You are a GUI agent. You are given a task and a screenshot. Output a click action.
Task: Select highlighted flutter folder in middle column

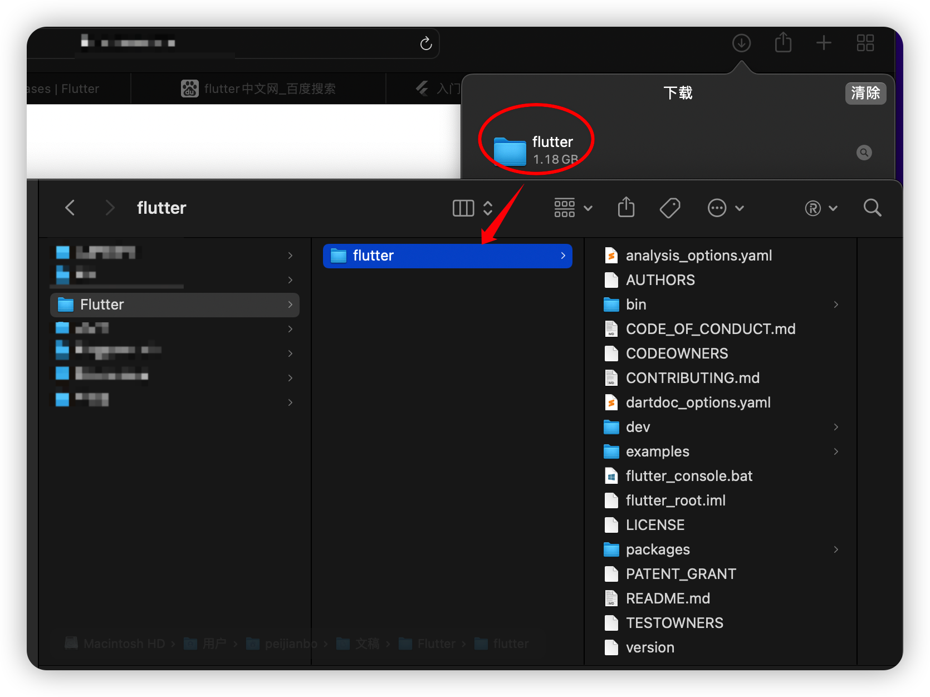[x=447, y=256]
